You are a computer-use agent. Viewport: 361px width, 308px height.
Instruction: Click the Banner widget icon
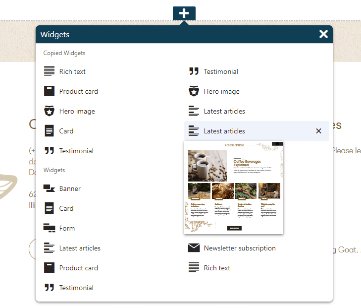click(x=49, y=188)
